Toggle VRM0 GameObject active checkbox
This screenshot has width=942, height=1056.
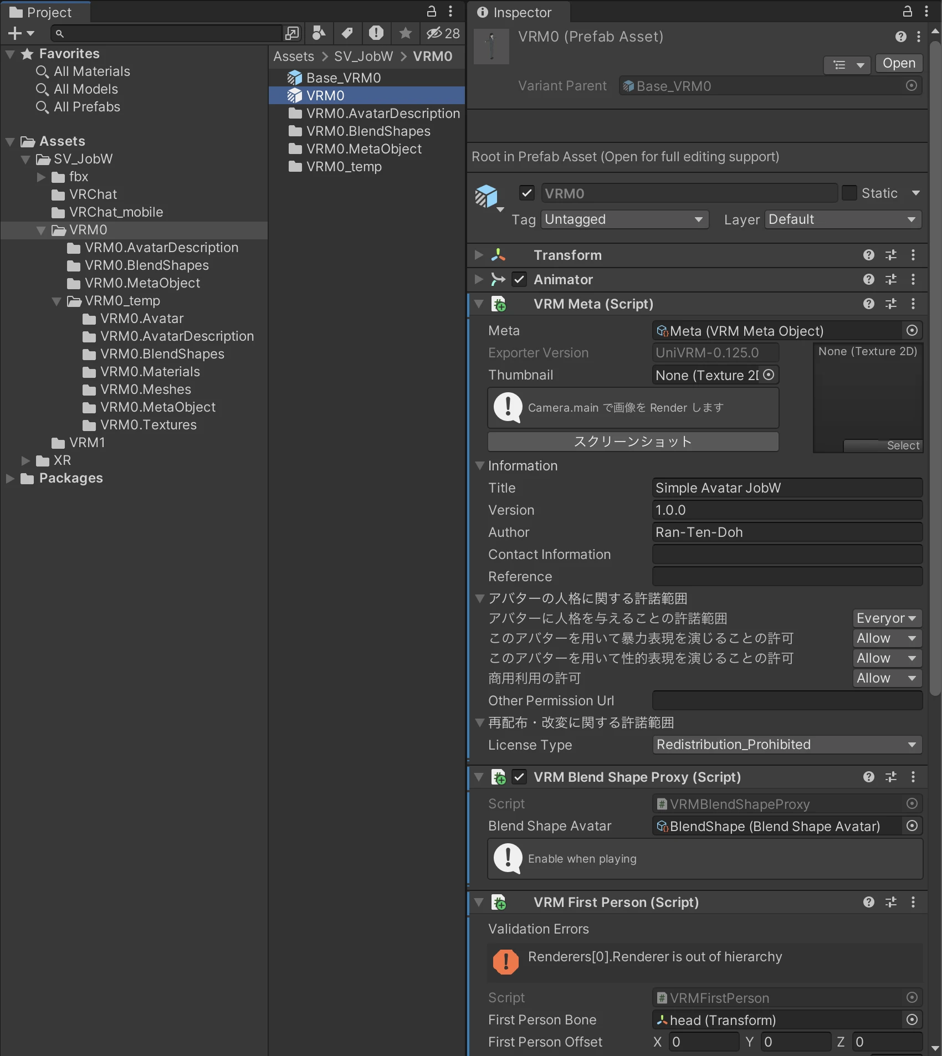(527, 193)
